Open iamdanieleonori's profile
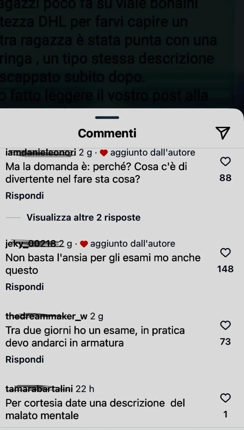The height and width of the screenshot is (430, 244). (41, 152)
